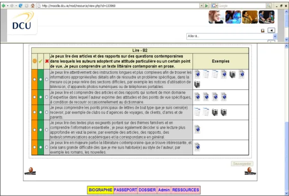
Task: Expand the back button history dropdown arrow
Action: [x=8, y=6]
